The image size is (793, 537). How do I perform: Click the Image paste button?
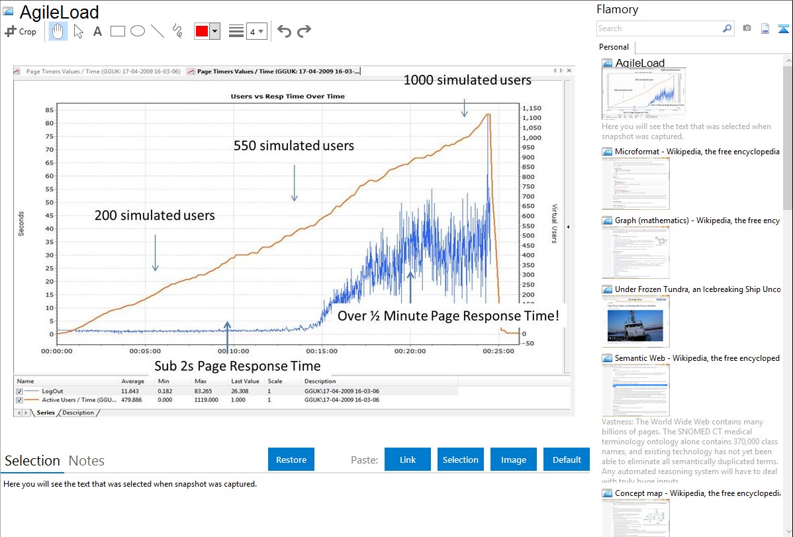click(x=514, y=460)
